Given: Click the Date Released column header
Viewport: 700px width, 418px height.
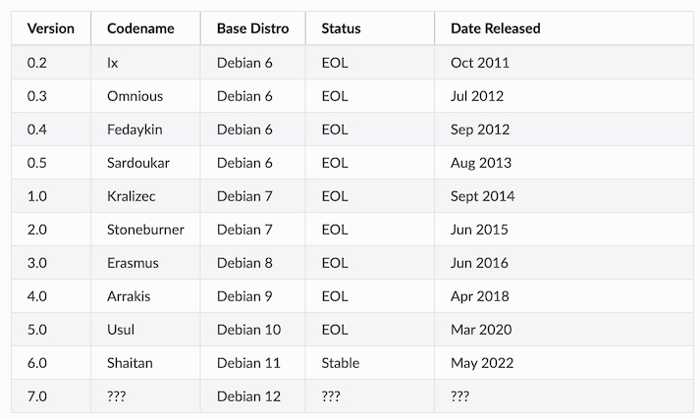Looking at the screenshot, I should (495, 28).
